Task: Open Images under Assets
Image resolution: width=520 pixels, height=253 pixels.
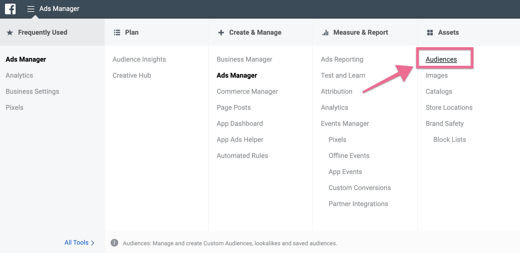Action: pos(437,75)
